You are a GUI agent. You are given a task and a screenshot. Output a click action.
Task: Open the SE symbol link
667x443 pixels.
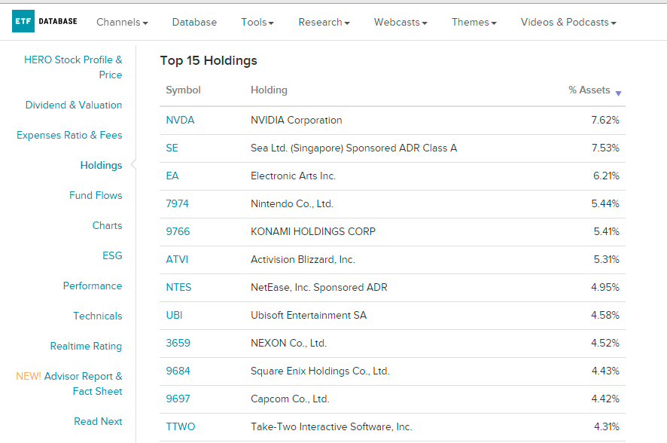(x=172, y=148)
